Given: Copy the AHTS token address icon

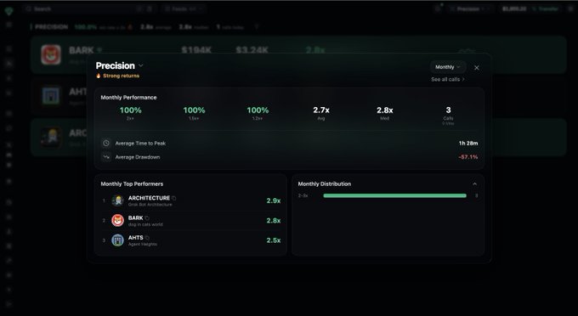Looking at the screenshot, I should pyautogui.click(x=147, y=238).
